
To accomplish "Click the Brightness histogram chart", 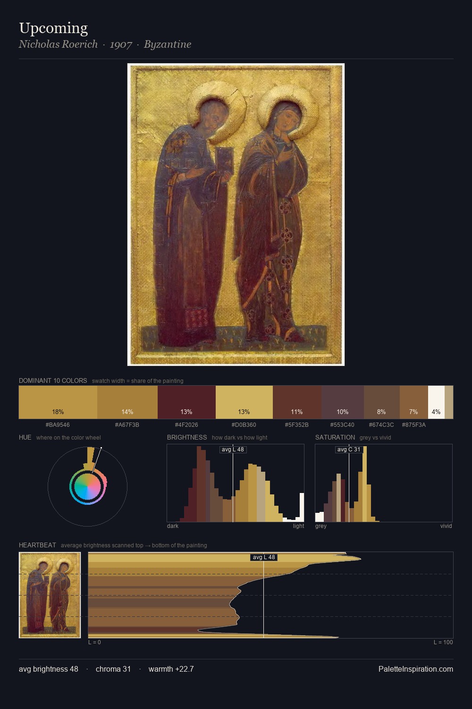I will pyautogui.click(x=236, y=483).
